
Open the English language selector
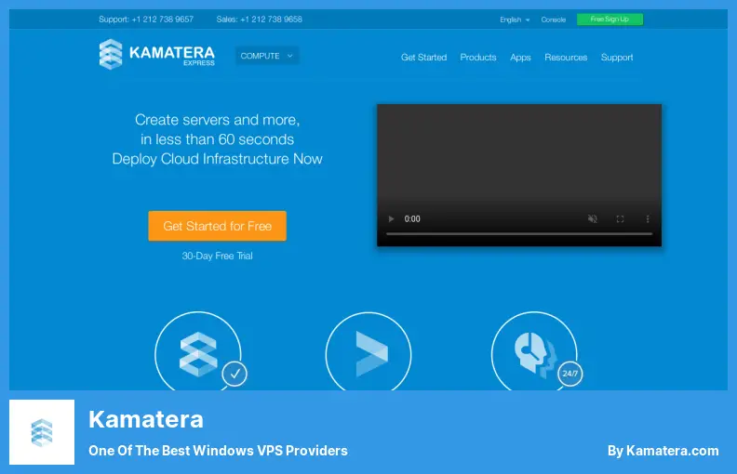coord(515,20)
